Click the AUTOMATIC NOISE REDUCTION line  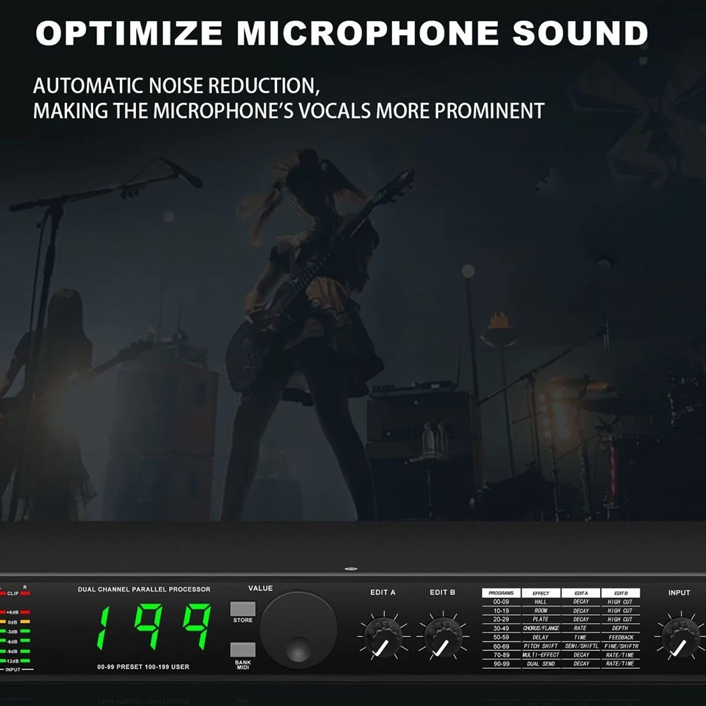coord(176,85)
